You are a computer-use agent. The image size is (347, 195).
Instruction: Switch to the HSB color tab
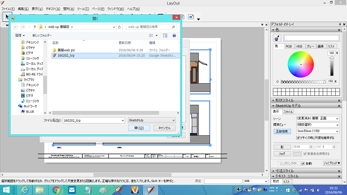299,46
